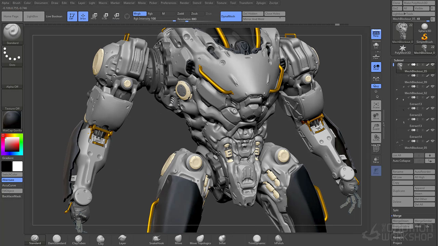Activate the Scale transform tool
This screenshot has width=438, height=246.
(105, 16)
